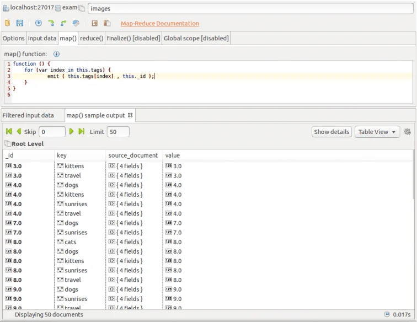Switch to the Options tab
The height and width of the screenshot is (322, 417).
pos(13,38)
